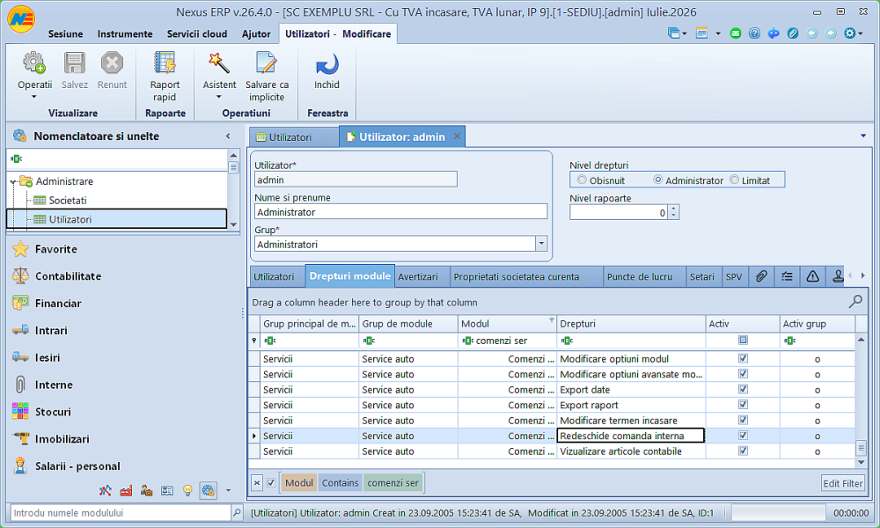Switch to the Utilizatori document tab
Image resolution: width=880 pixels, height=528 pixels.
294,137
